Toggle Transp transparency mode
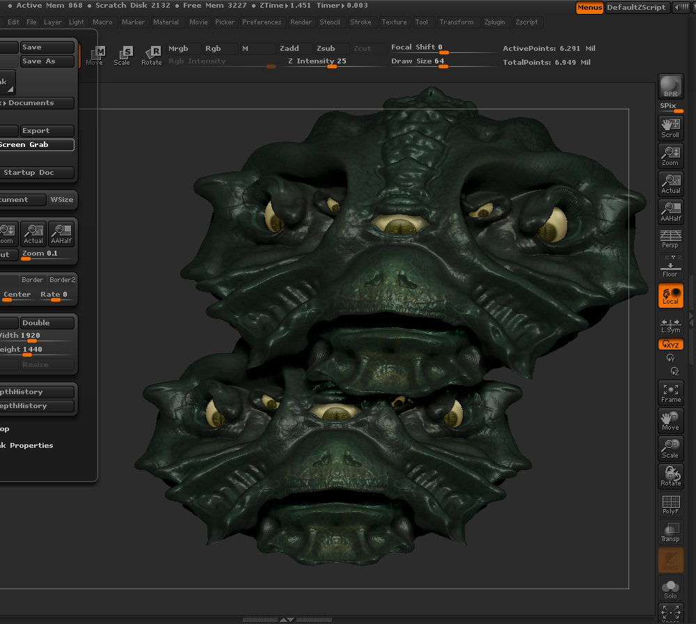 [670, 533]
